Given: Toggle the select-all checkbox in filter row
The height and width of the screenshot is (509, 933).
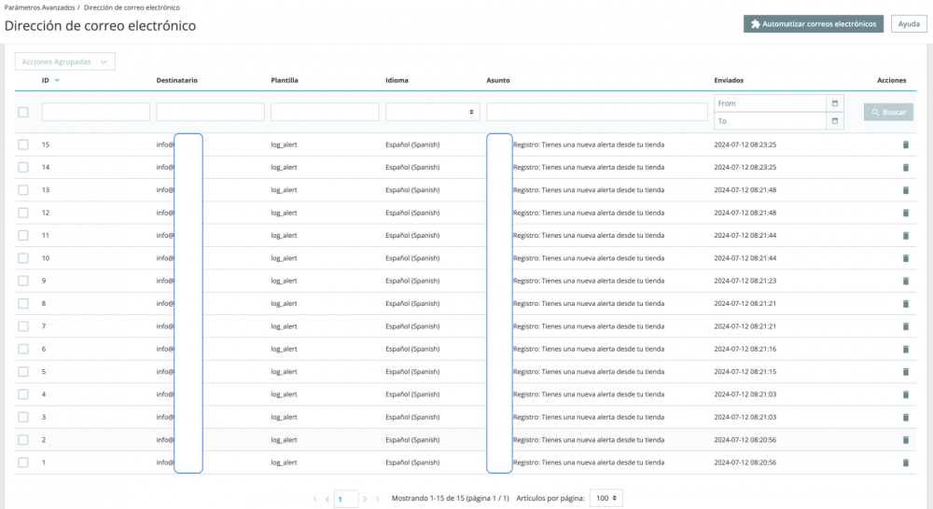Looking at the screenshot, I should click(23, 112).
